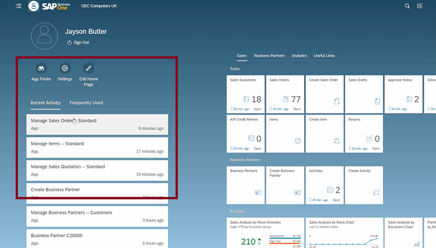
Task: Open Settings gear icon
Action: (x=65, y=69)
